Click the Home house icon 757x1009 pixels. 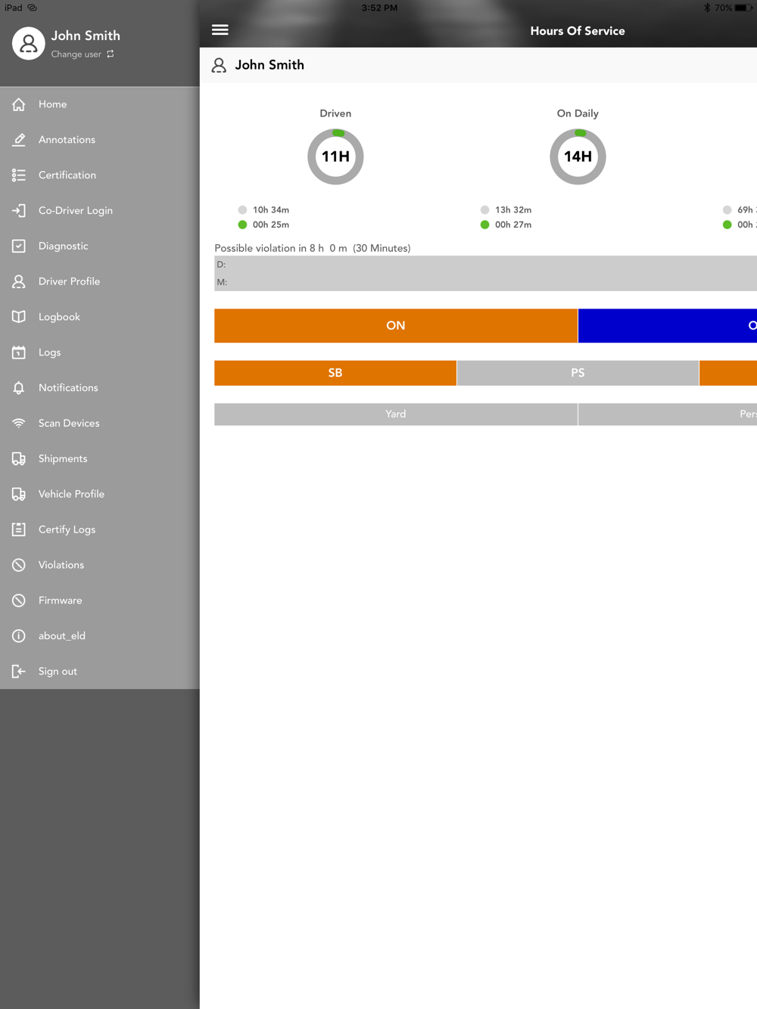coord(19,104)
